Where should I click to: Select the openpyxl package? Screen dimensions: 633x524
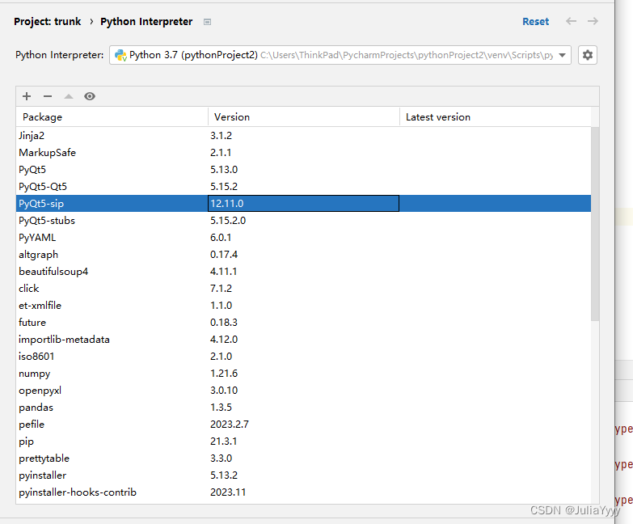[304, 391]
